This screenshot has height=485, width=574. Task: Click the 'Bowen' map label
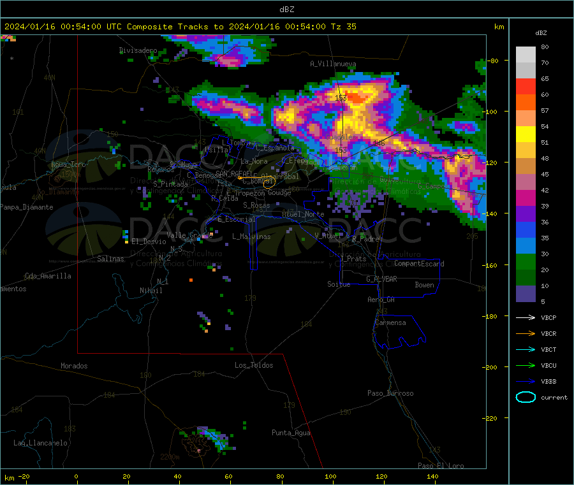424,285
